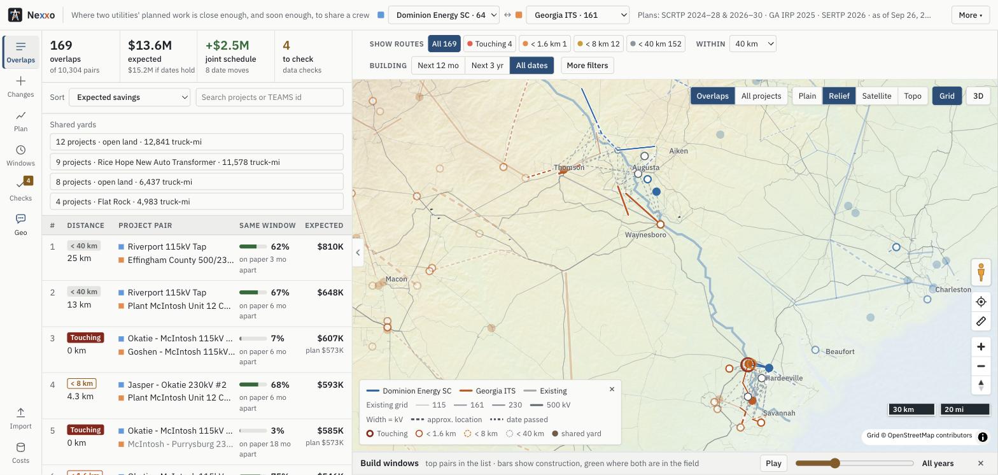Open the Checks sidebar section

(x=20, y=190)
